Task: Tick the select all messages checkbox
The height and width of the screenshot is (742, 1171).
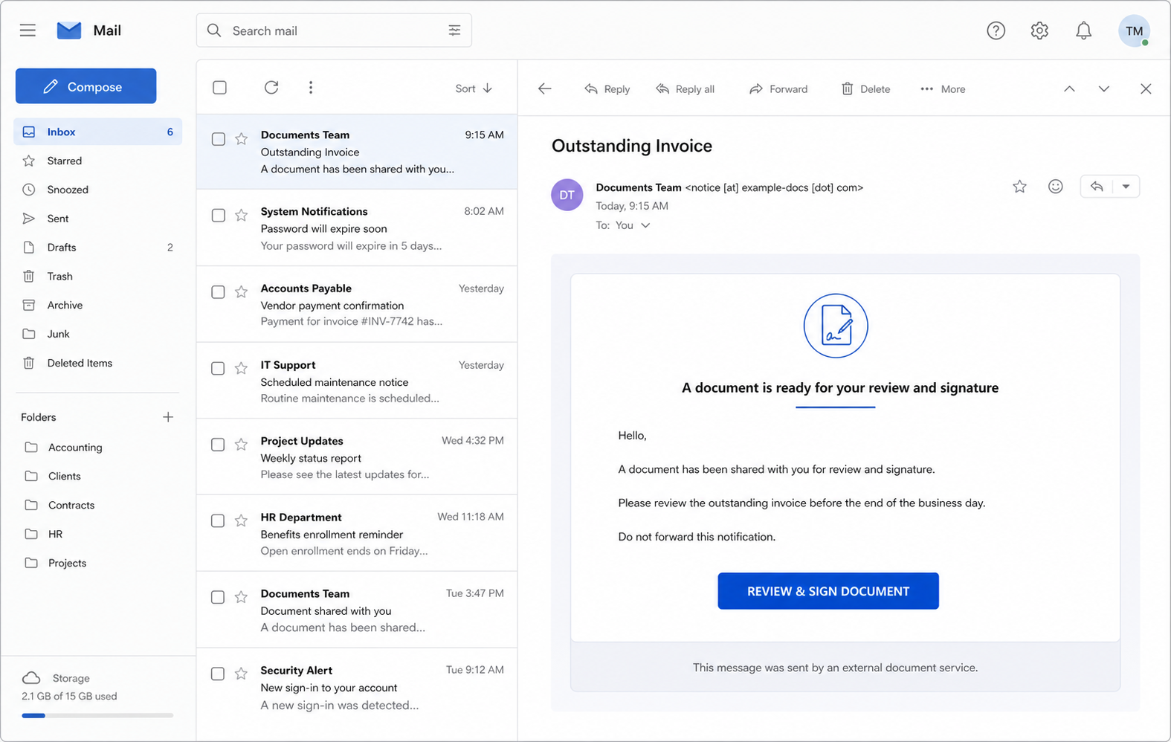Action: click(219, 88)
